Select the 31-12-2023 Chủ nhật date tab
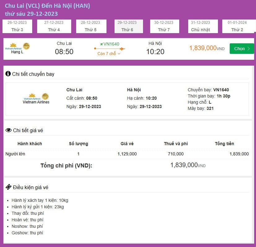Viewport: 256px width, 247px height. (x=203, y=26)
